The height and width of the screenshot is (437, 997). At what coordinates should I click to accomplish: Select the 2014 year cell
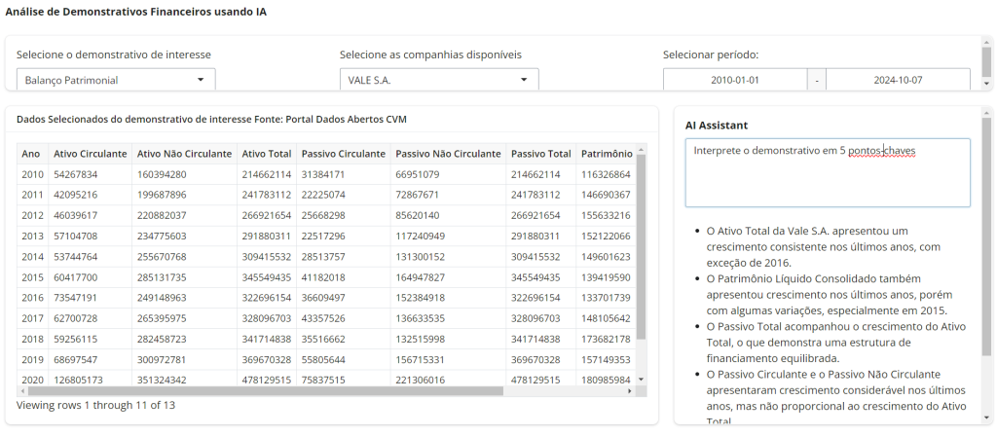(30, 257)
